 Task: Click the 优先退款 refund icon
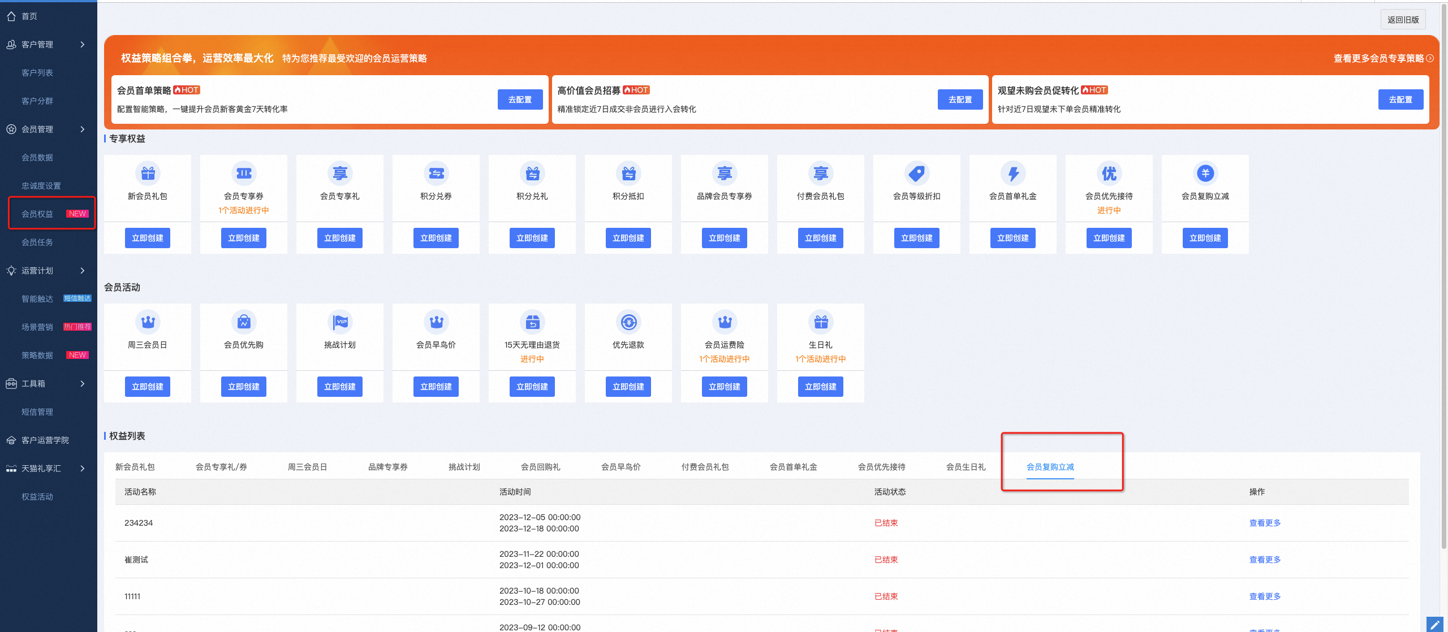click(x=628, y=322)
